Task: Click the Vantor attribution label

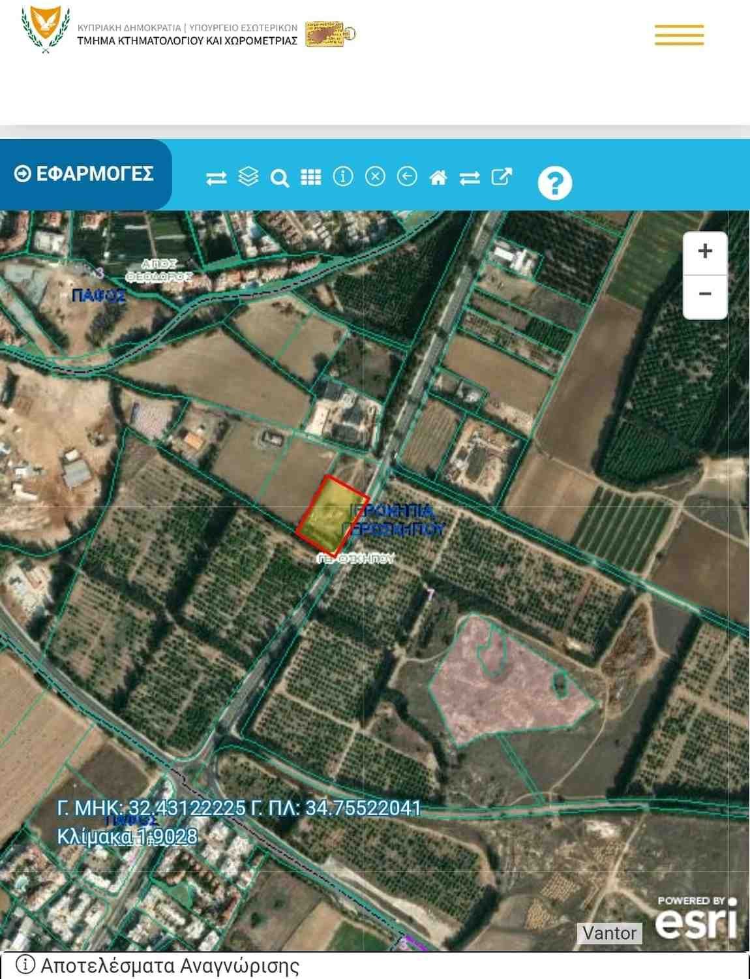Action: [610, 933]
